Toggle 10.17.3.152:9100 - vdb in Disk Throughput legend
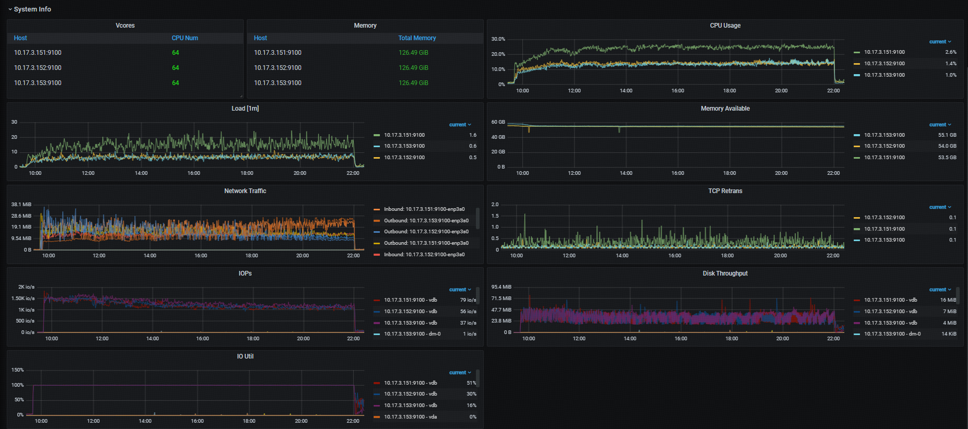968x429 pixels. 890,312
